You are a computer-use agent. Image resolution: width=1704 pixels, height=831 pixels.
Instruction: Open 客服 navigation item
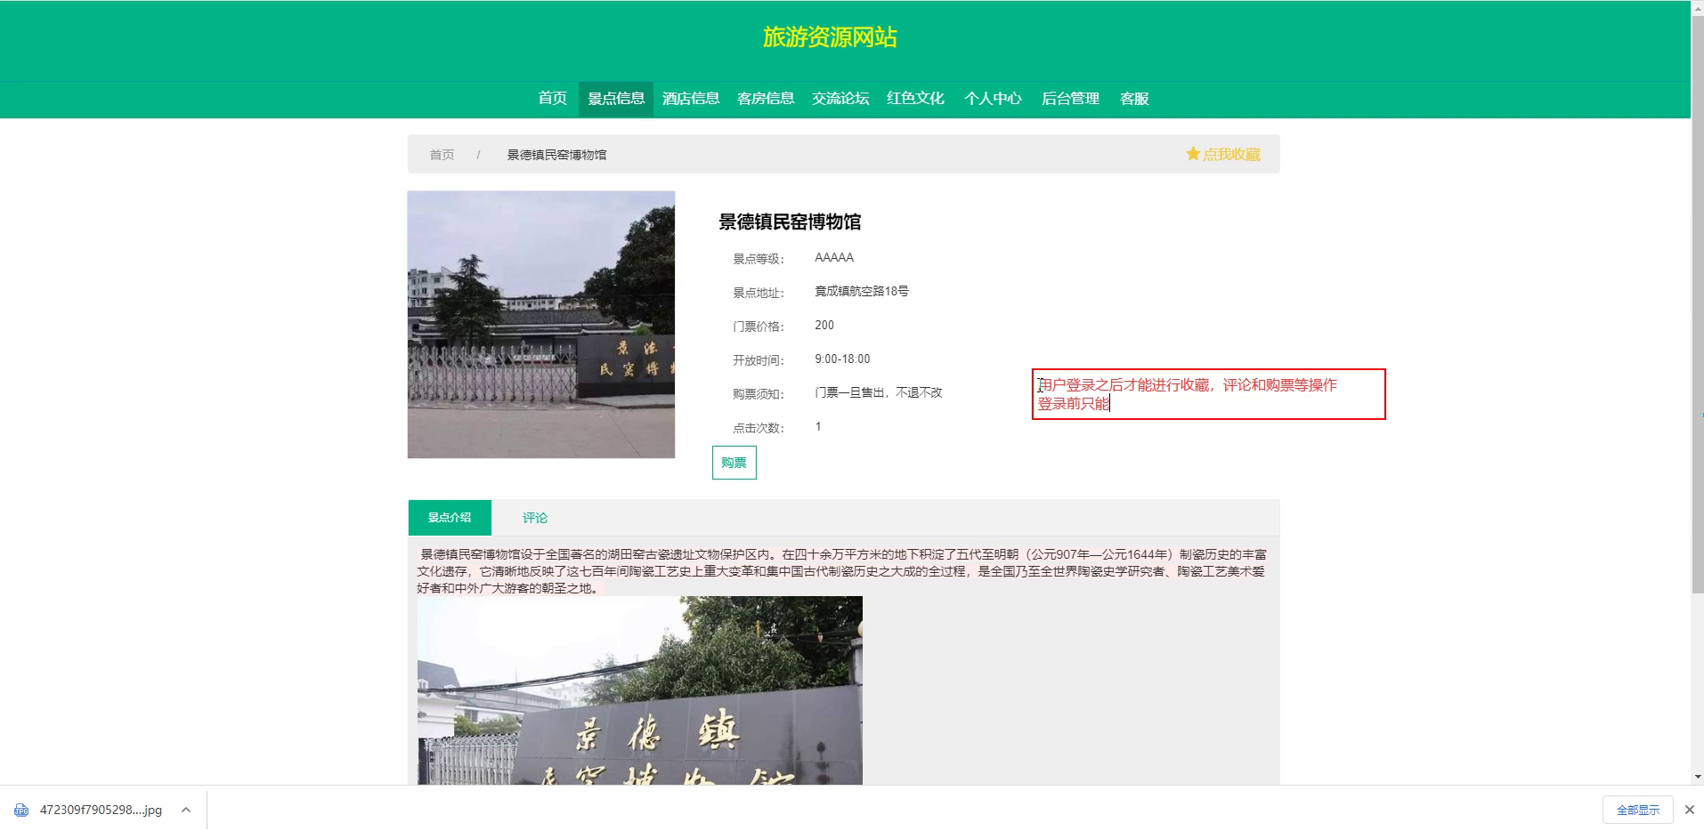[x=1134, y=99]
